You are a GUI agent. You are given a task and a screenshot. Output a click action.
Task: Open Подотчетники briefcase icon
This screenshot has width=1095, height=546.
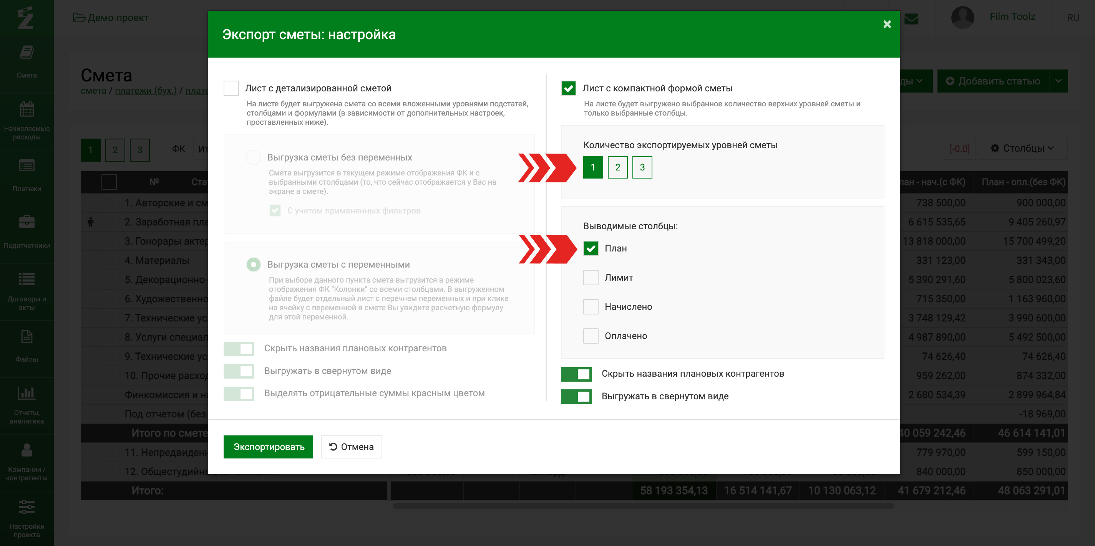(27, 222)
